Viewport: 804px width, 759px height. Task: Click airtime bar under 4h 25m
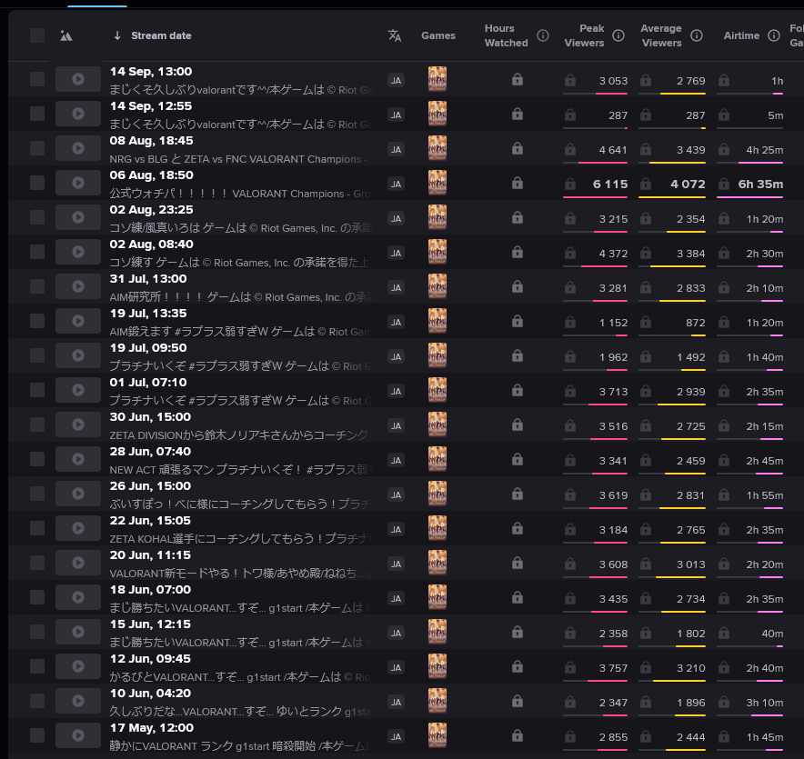(749, 163)
